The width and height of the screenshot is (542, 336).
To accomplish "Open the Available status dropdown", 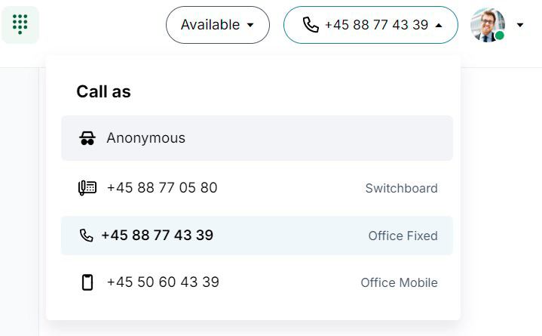I will coord(218,25).
